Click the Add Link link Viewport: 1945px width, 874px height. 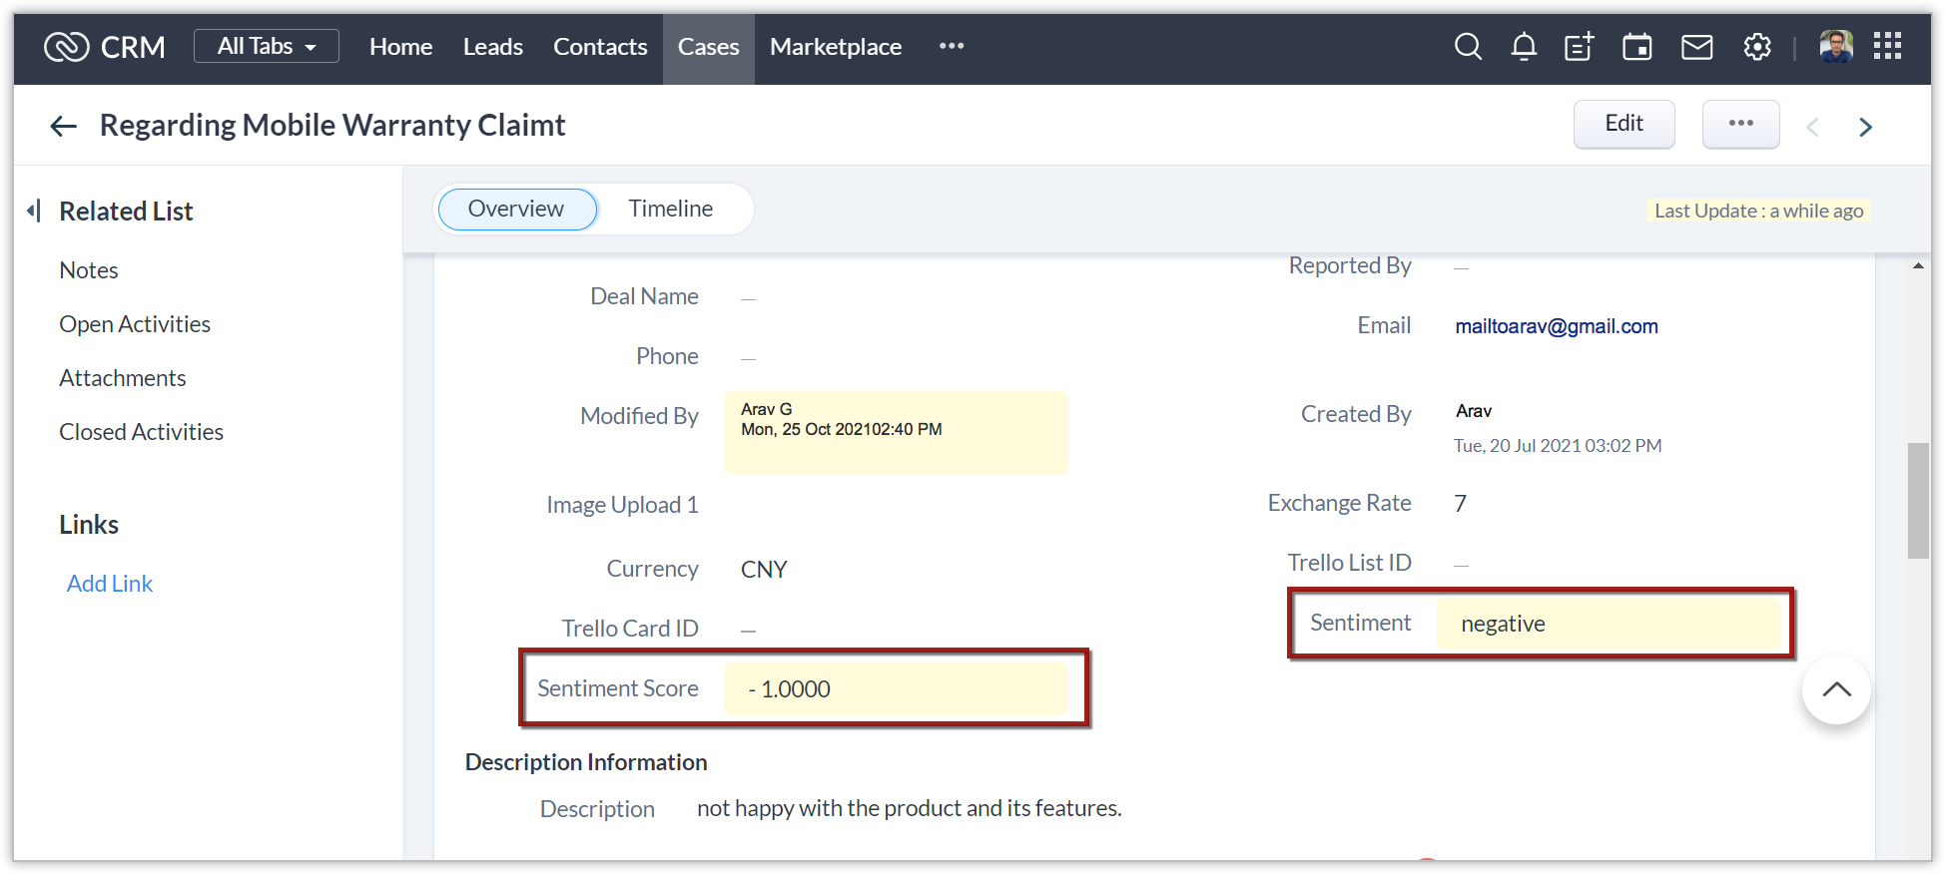tap(110, 584)
